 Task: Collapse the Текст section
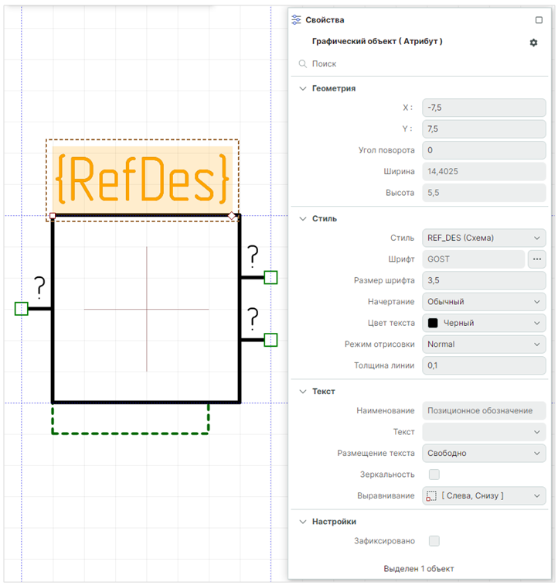303,391
